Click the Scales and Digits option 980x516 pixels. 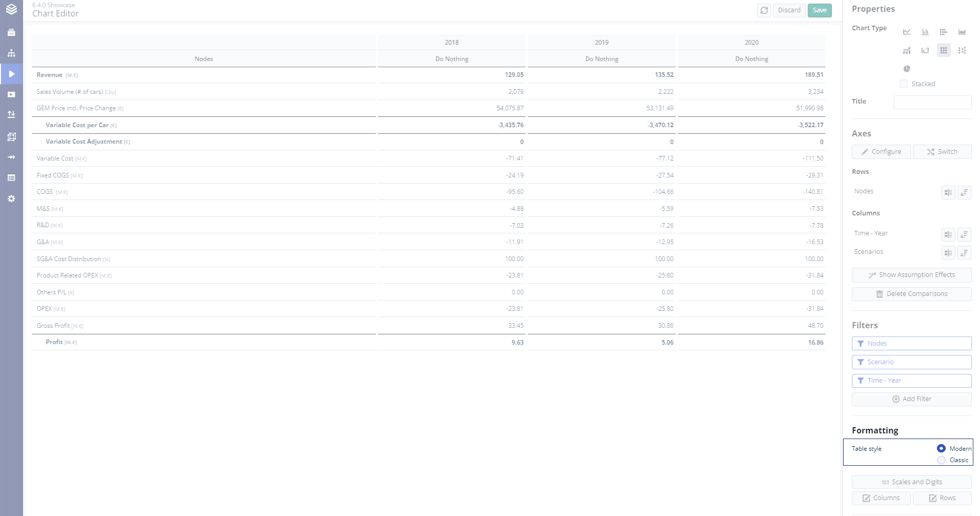coord(911,482)
